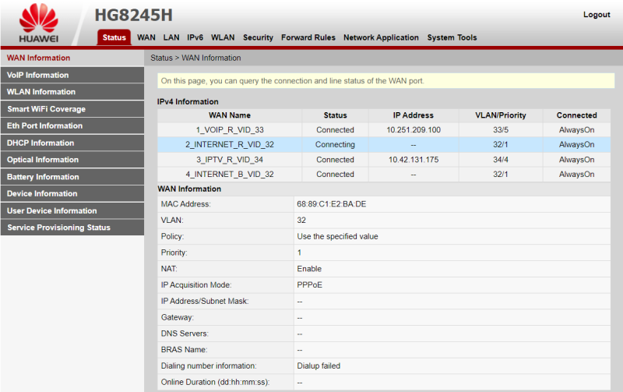This screenshot has width=623, height=392.
Task: Open Battery Information page
Action: pyautogui.click(x=72, y=177)
